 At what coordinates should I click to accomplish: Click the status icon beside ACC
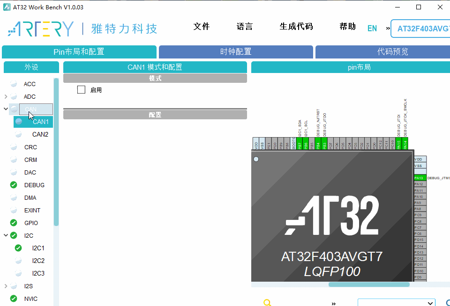(x=14, y=84)
